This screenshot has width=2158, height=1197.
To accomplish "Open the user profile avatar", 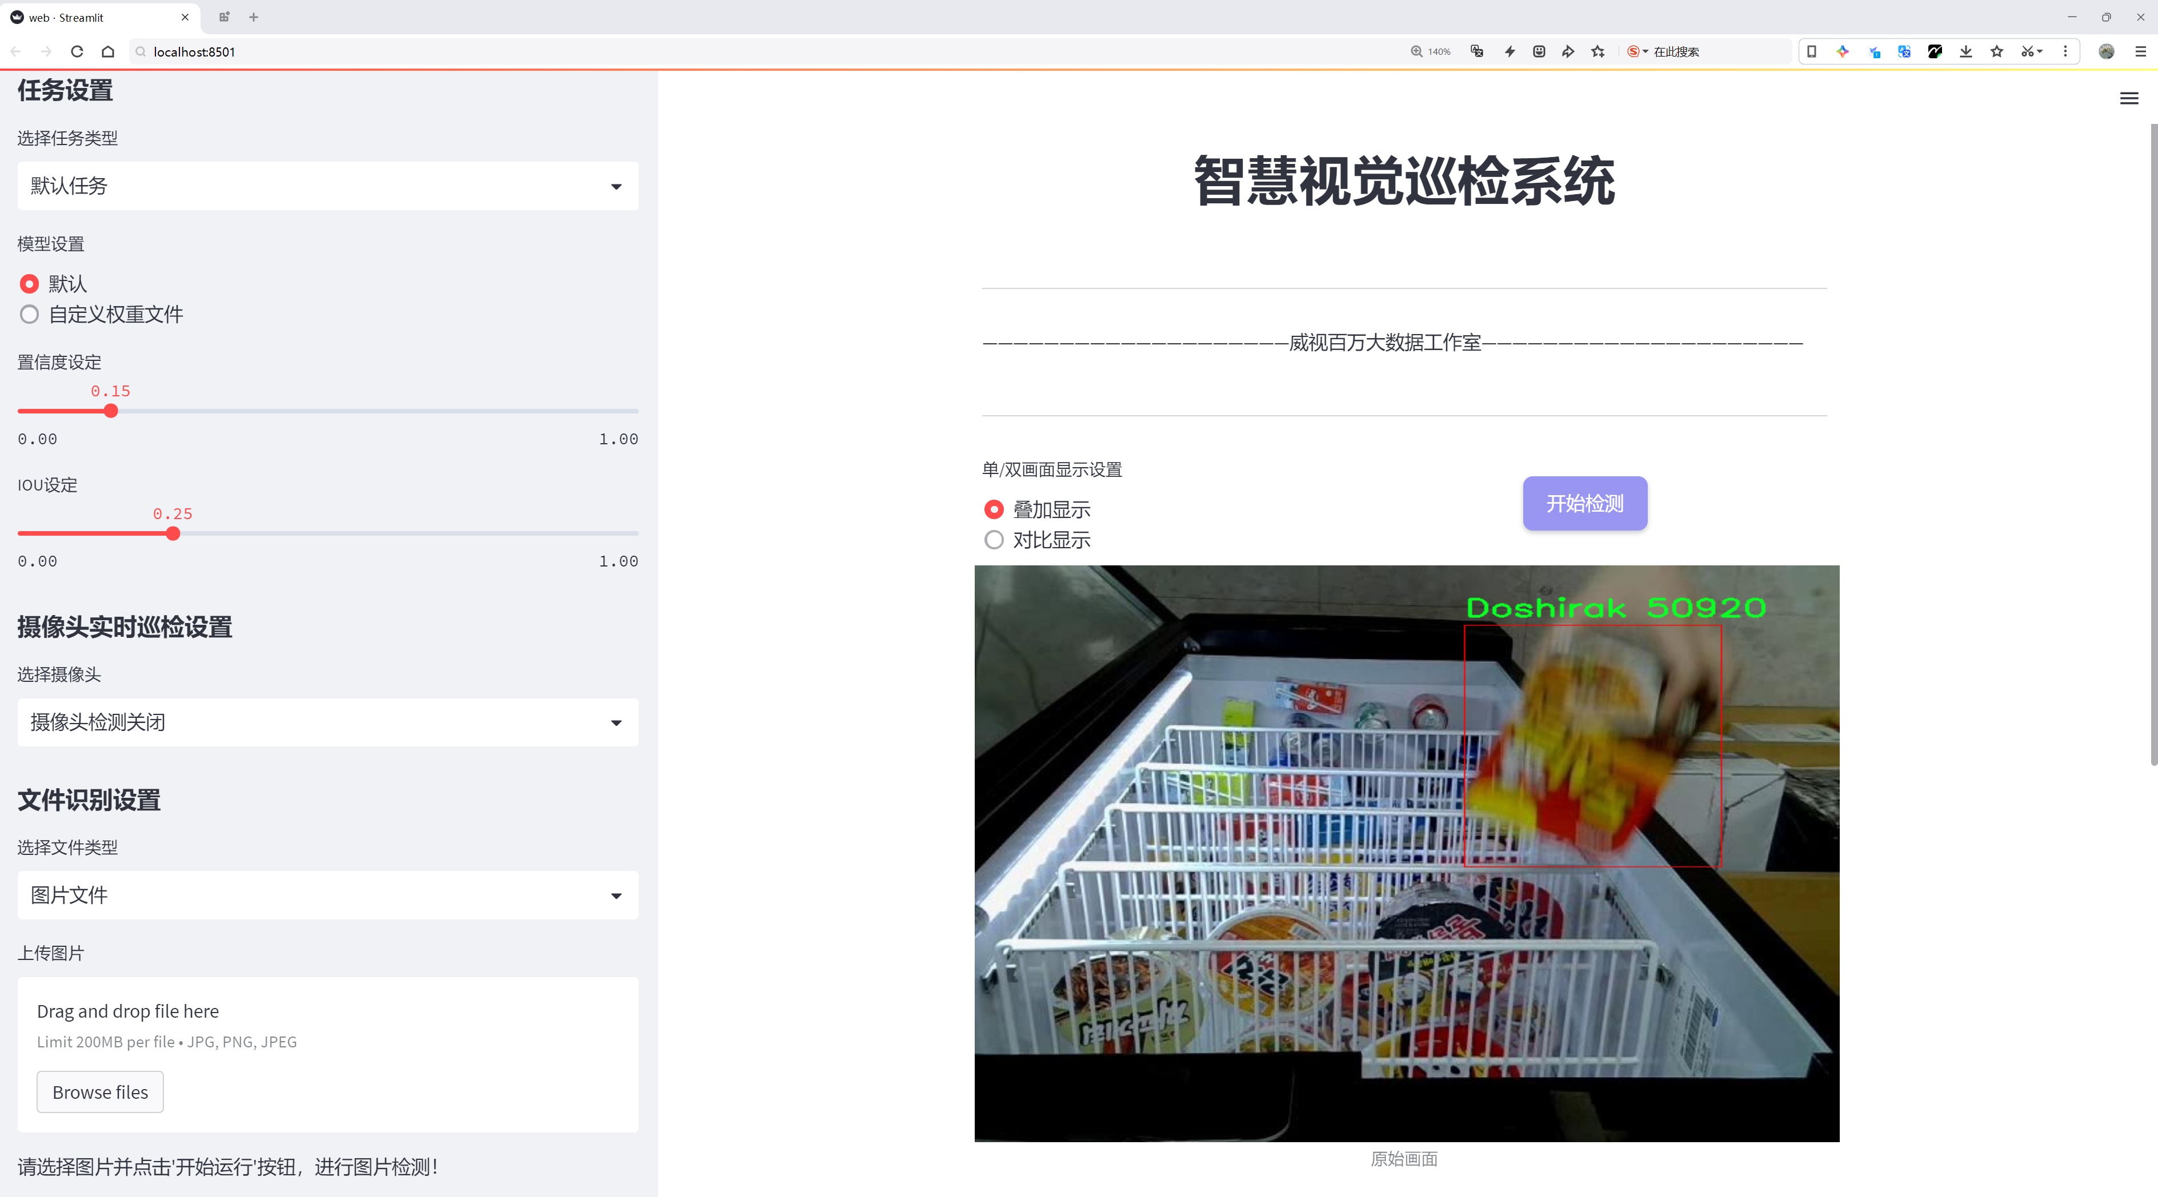I will pyautogui.click(x=2106, y=51).
